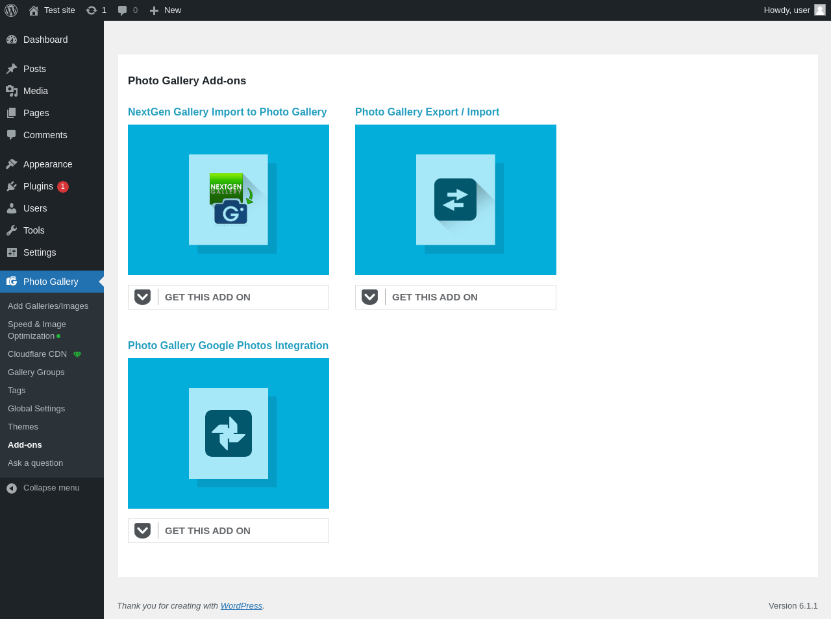Open the NextGen Gallery Import add-on image
The image size is (831, 619).
(229, 200)
